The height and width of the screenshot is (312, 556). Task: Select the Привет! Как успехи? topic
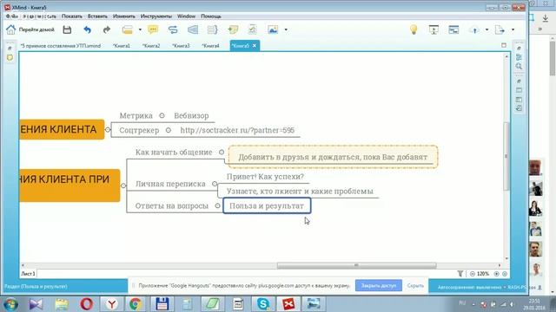(265, 177)
